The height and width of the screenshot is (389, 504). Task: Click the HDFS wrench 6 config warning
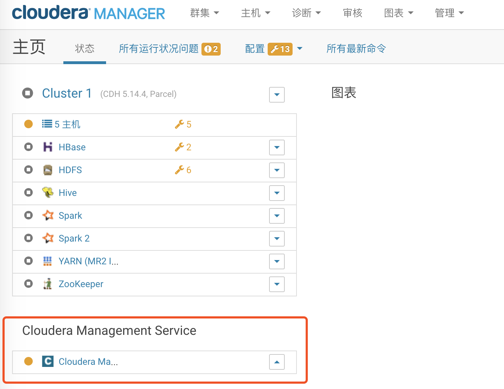coord(183,170)
